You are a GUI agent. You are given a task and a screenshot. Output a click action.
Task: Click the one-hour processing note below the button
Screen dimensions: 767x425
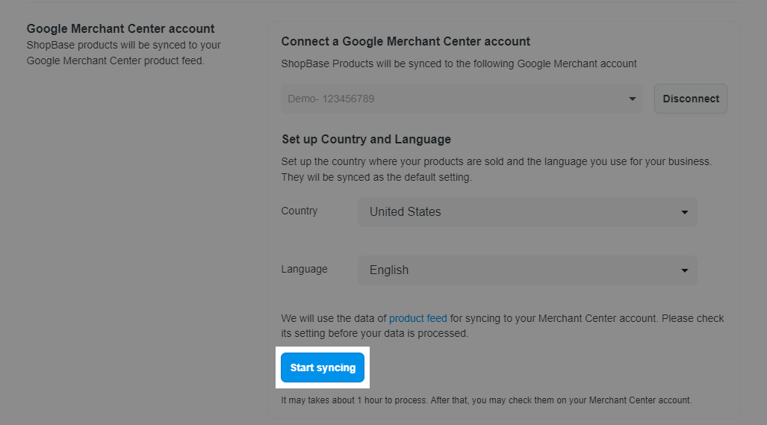point(486,400)
